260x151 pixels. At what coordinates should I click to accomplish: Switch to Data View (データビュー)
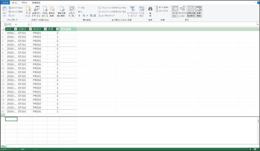(x=175, y=11)
